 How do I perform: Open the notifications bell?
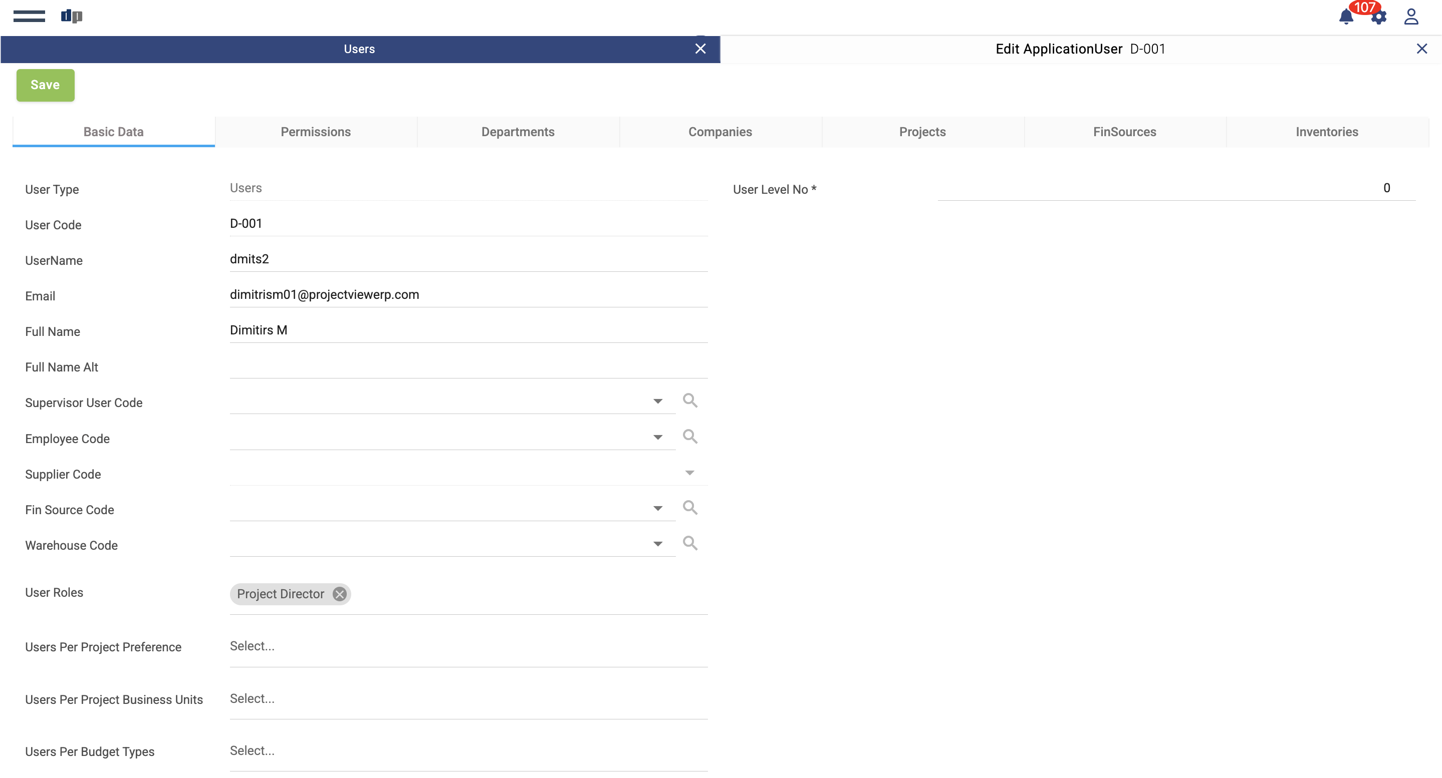[x=1346, y=17]
